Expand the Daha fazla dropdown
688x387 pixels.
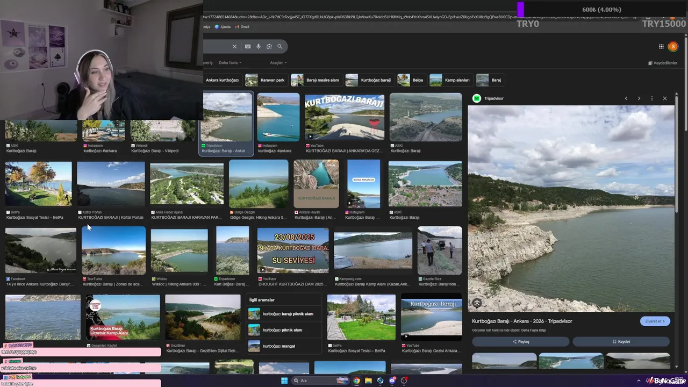[230, 63]
